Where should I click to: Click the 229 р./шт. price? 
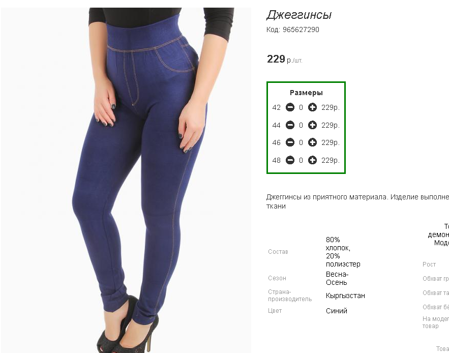[284, 59]
